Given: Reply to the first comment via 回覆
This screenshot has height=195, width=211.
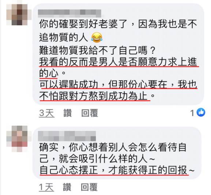Looking at the screenshot, I should [x=90, y=113].
